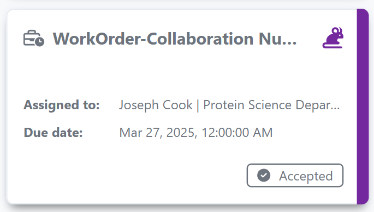Click the Due date label
The width and height of the screenshot is (374, 212).
point(53,133)
